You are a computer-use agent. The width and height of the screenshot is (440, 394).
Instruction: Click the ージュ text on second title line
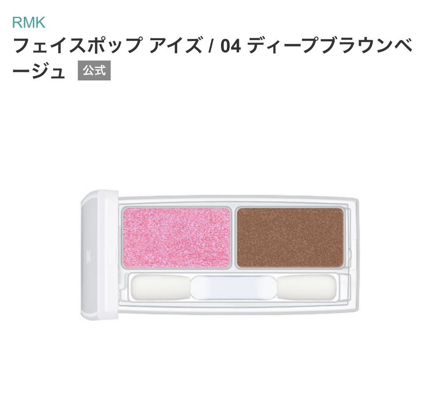tap(39, 70)
